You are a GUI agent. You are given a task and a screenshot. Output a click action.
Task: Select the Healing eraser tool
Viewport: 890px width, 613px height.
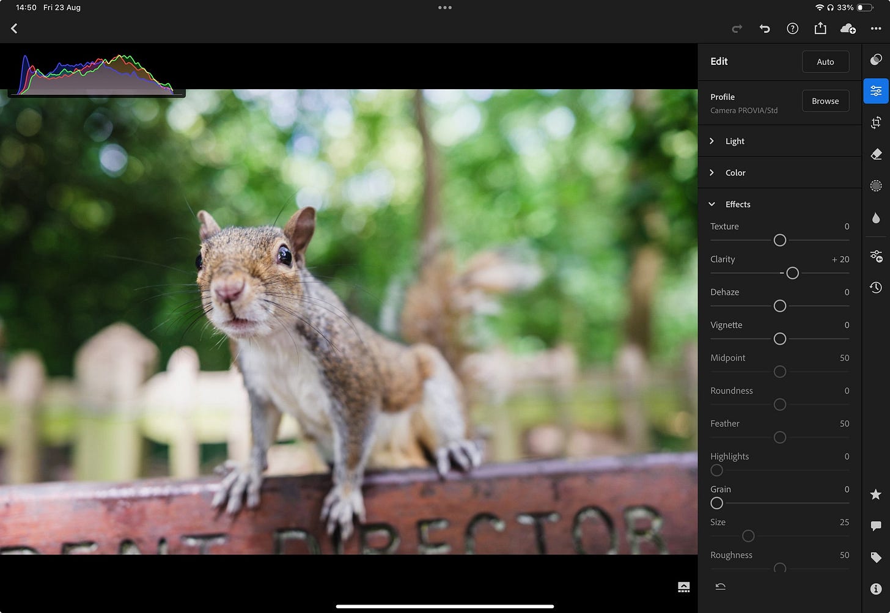tap(875, 154)
